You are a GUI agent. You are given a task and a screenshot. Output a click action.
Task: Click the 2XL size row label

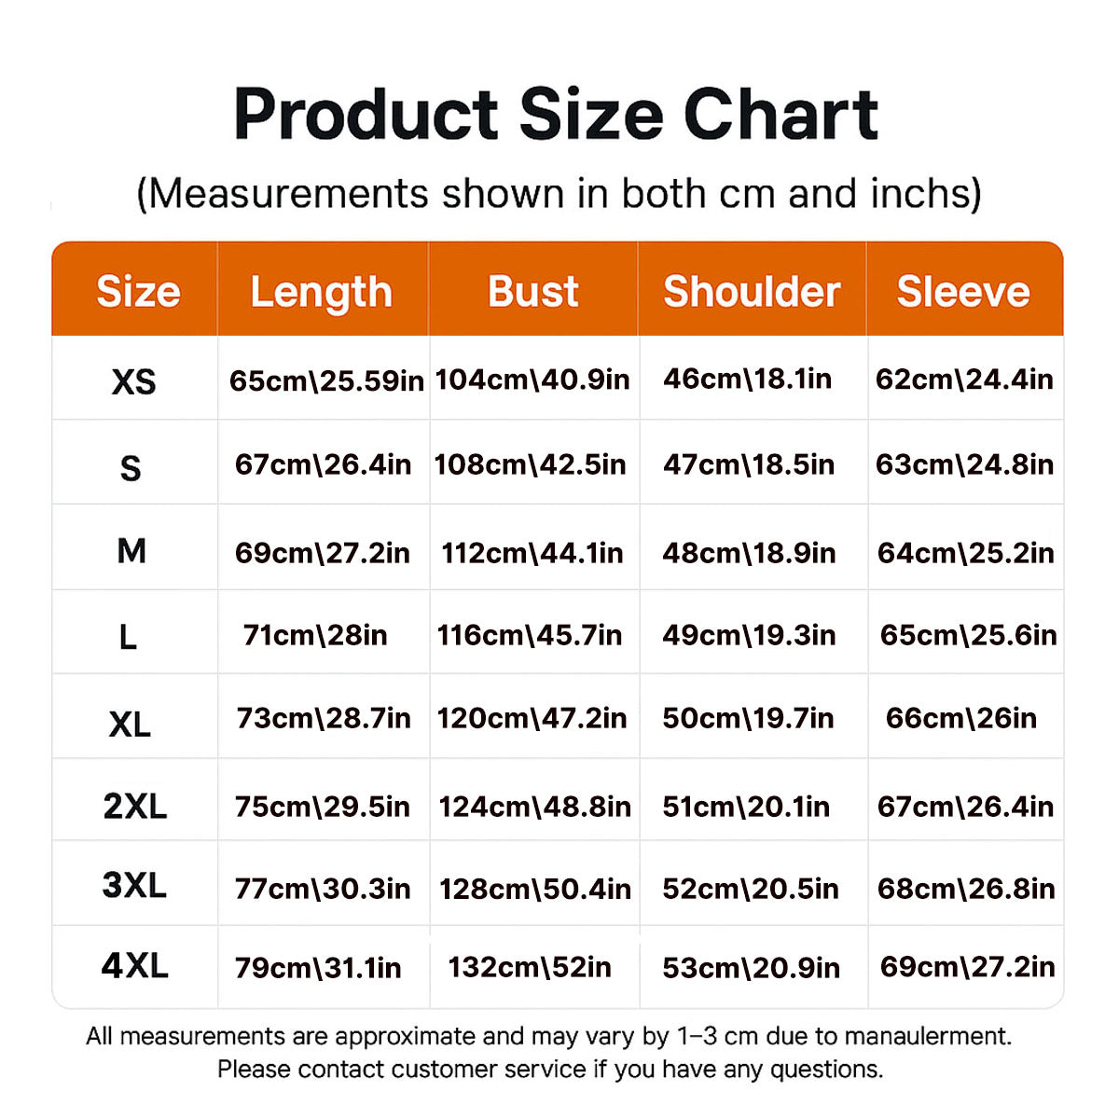click(x=135, y=807)
